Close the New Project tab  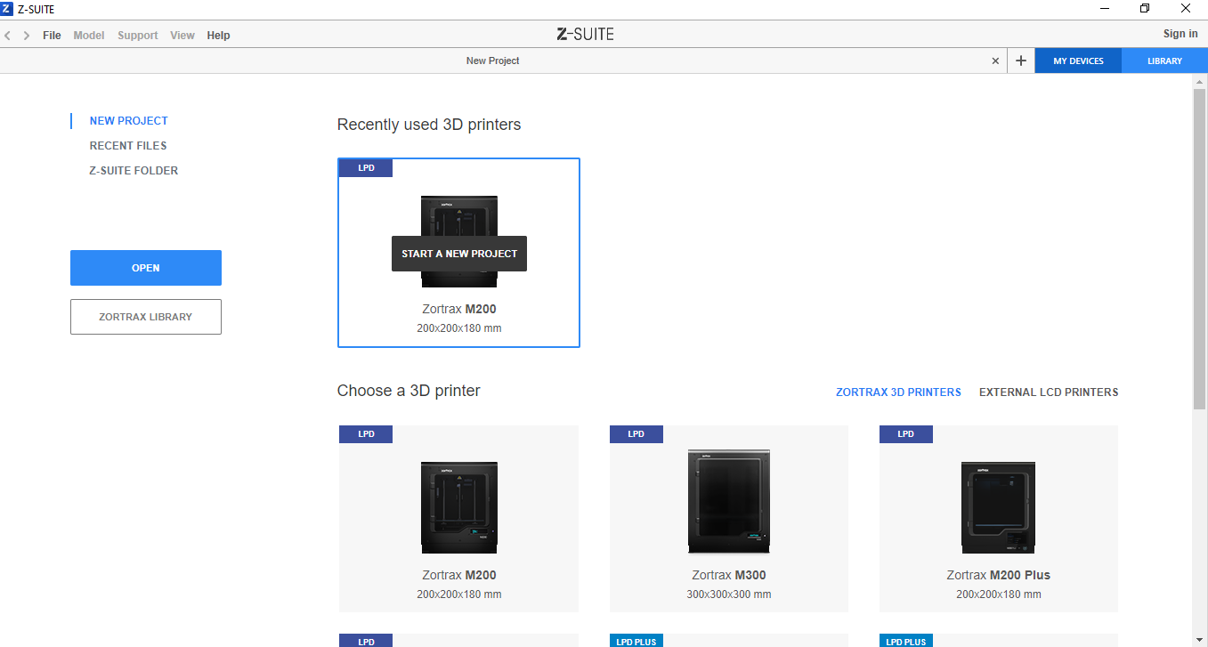995,61
